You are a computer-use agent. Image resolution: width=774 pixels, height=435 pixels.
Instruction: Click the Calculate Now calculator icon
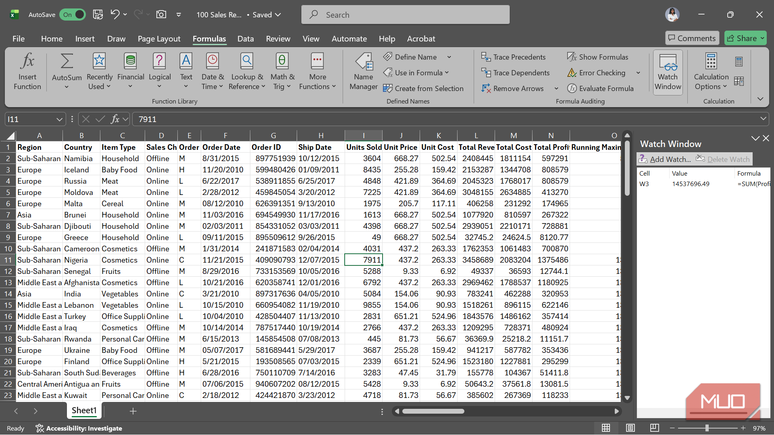tap(739, 62)
